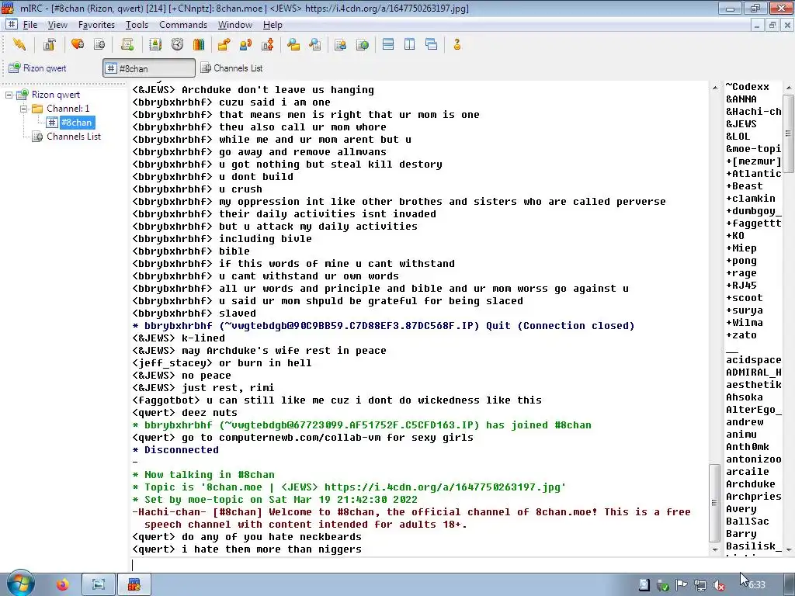Tile windows horizontally using toolbar icon
The height and width of the screenshot is (596, 795).
[x=388, y=44]
